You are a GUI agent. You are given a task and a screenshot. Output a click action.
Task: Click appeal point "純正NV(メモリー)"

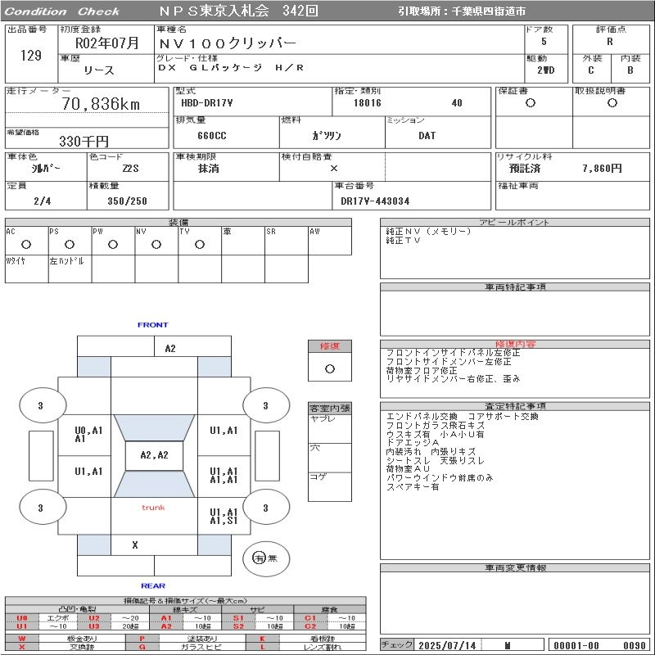click(428, 232)
